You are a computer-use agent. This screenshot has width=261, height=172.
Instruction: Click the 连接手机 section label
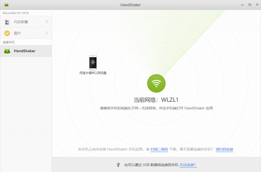click(x=9, y=42)
